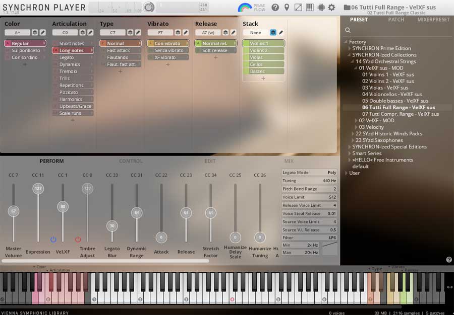Collapse the Factory tree node
This screenshot has width=454, height=315.
pyautogui.click(x=346, y=42)
